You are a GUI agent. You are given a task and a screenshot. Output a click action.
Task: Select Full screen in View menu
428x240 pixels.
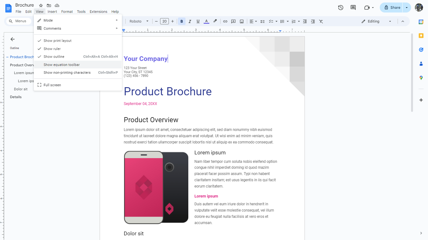point(78,85)
